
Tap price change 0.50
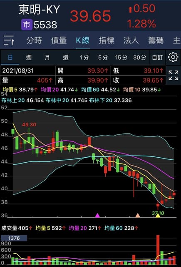(x=142, y=8)
